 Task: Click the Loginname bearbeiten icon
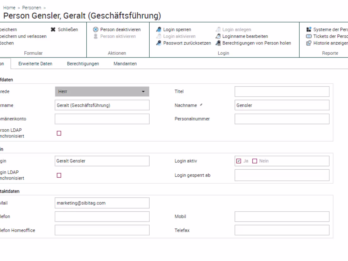point(218,36)
